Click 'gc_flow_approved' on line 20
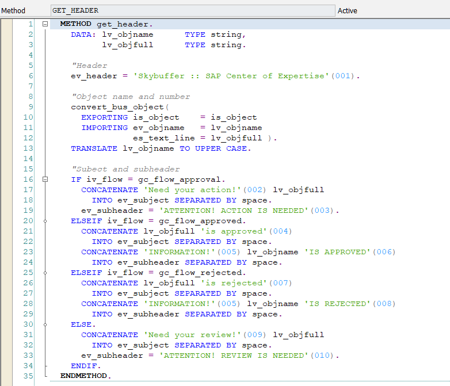Viewport: 450px width, 386px height. point(200,221)
